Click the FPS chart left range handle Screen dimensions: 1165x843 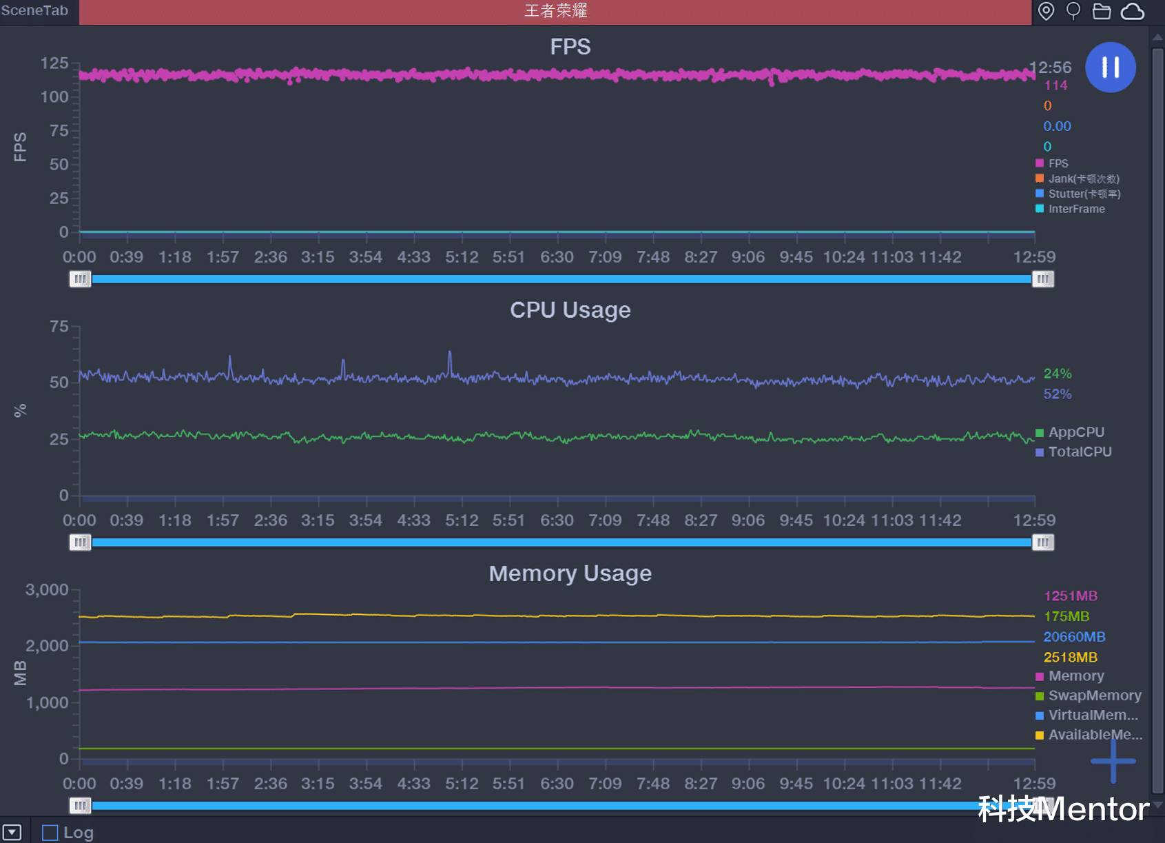pyautogui.click(x=80, y=278)
